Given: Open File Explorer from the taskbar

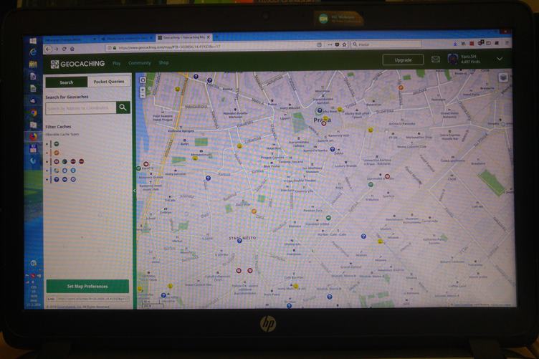Looking at the screenshot, I should (33, 64).
